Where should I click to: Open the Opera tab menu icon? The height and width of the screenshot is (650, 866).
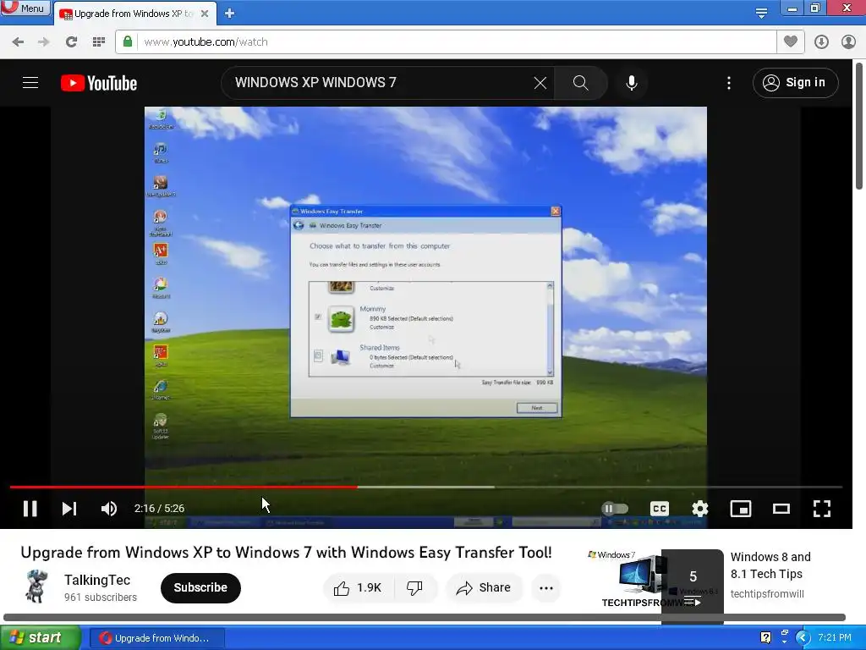(761, 13)
